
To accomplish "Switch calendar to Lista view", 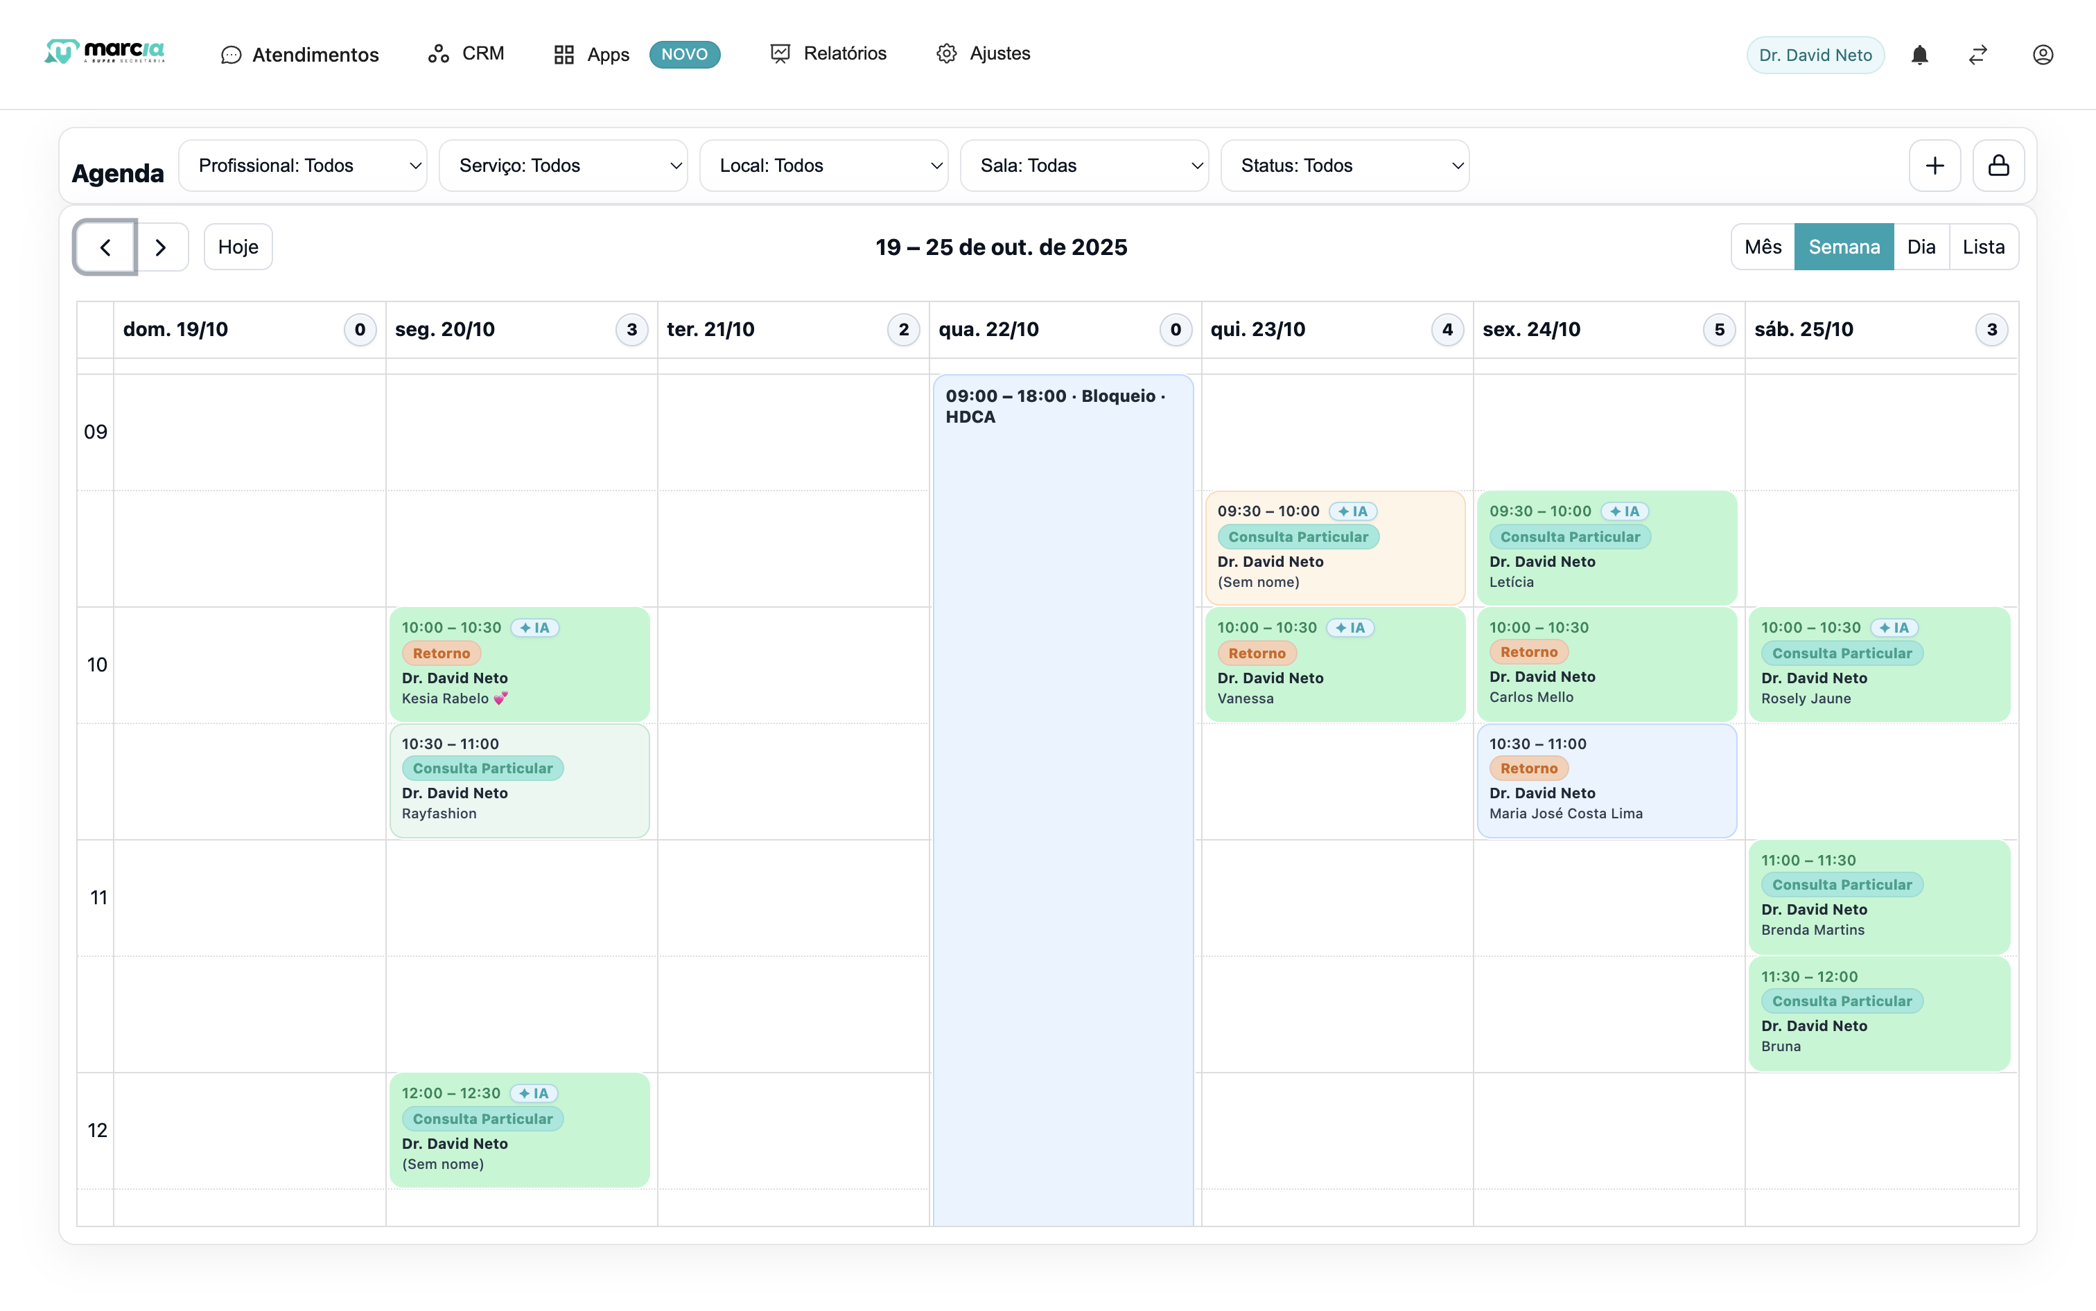I will pyautogui.click(x=1982, y=247).
